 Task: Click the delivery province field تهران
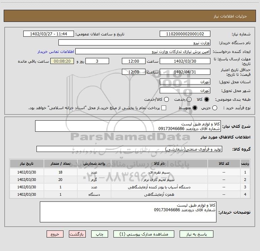[x=185, y=82]
